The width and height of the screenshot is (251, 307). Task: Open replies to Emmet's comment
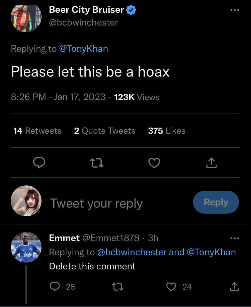point(54,287)
